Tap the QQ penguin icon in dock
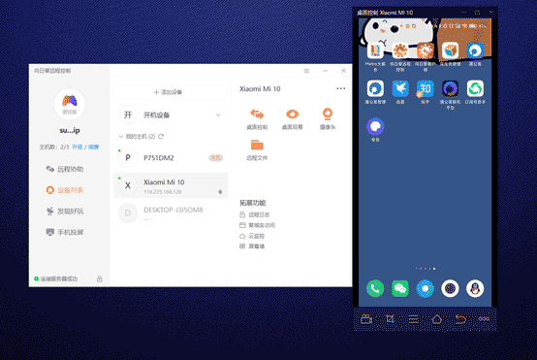This screenshot has height=360, width=537. coord(475,289)
